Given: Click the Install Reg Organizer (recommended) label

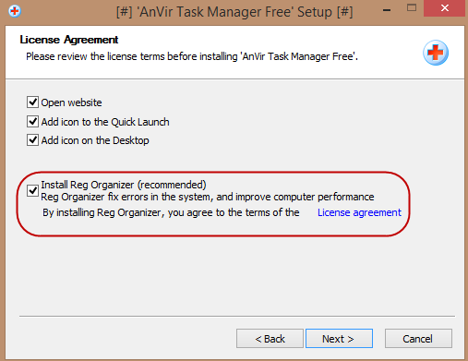Looking at the screenshot, I should (x=124, y=185).
